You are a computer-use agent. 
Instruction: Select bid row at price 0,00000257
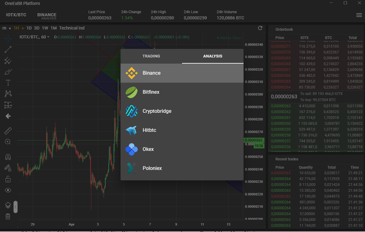coord(316,141)
